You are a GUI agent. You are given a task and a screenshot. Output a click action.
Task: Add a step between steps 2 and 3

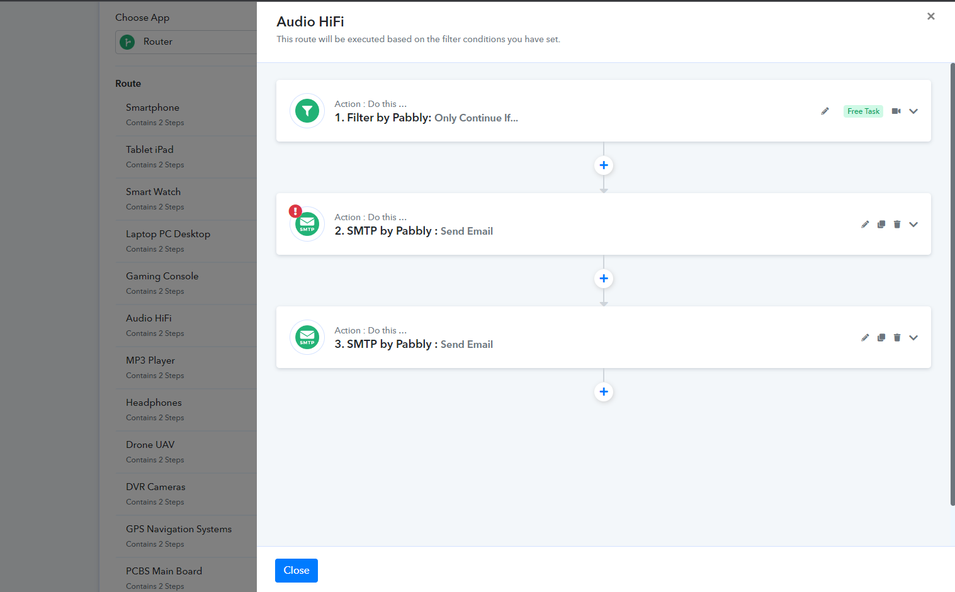click(604, 279)
